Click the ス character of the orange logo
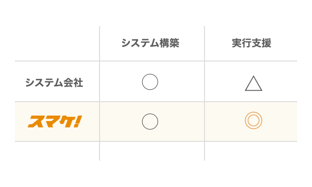312x187 pixels. pyautogui.click(x=36, y=122)
